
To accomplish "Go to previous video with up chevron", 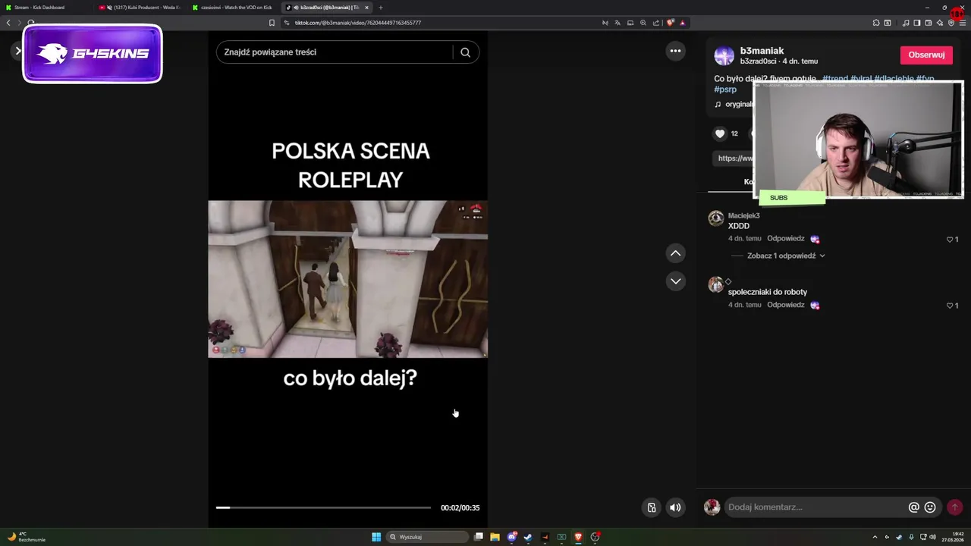I will click(675, 253).
